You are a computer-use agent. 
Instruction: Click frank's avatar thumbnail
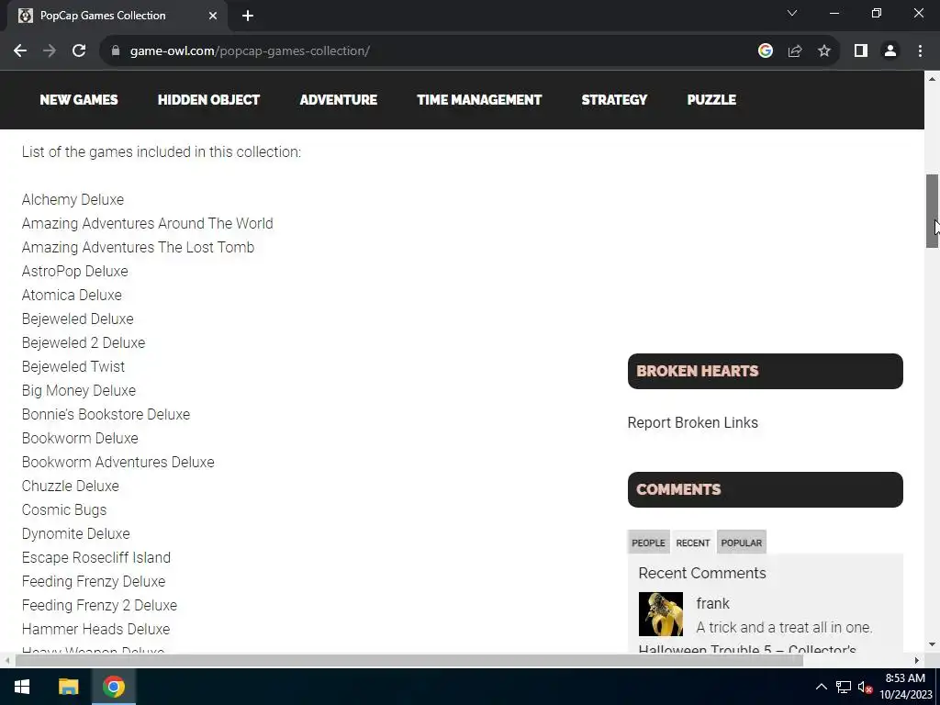[x=661, y=614]
